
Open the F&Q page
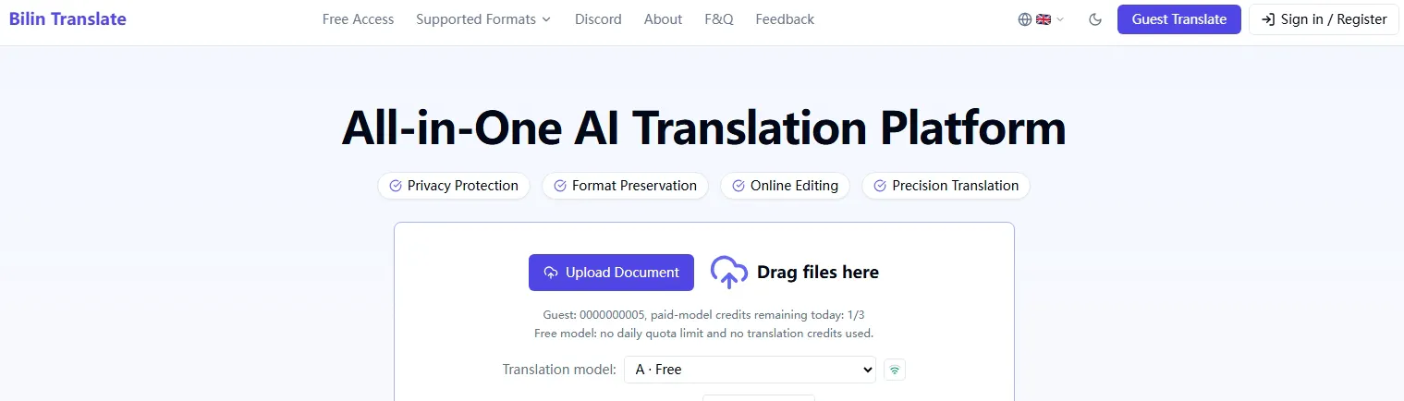[718, 19]
